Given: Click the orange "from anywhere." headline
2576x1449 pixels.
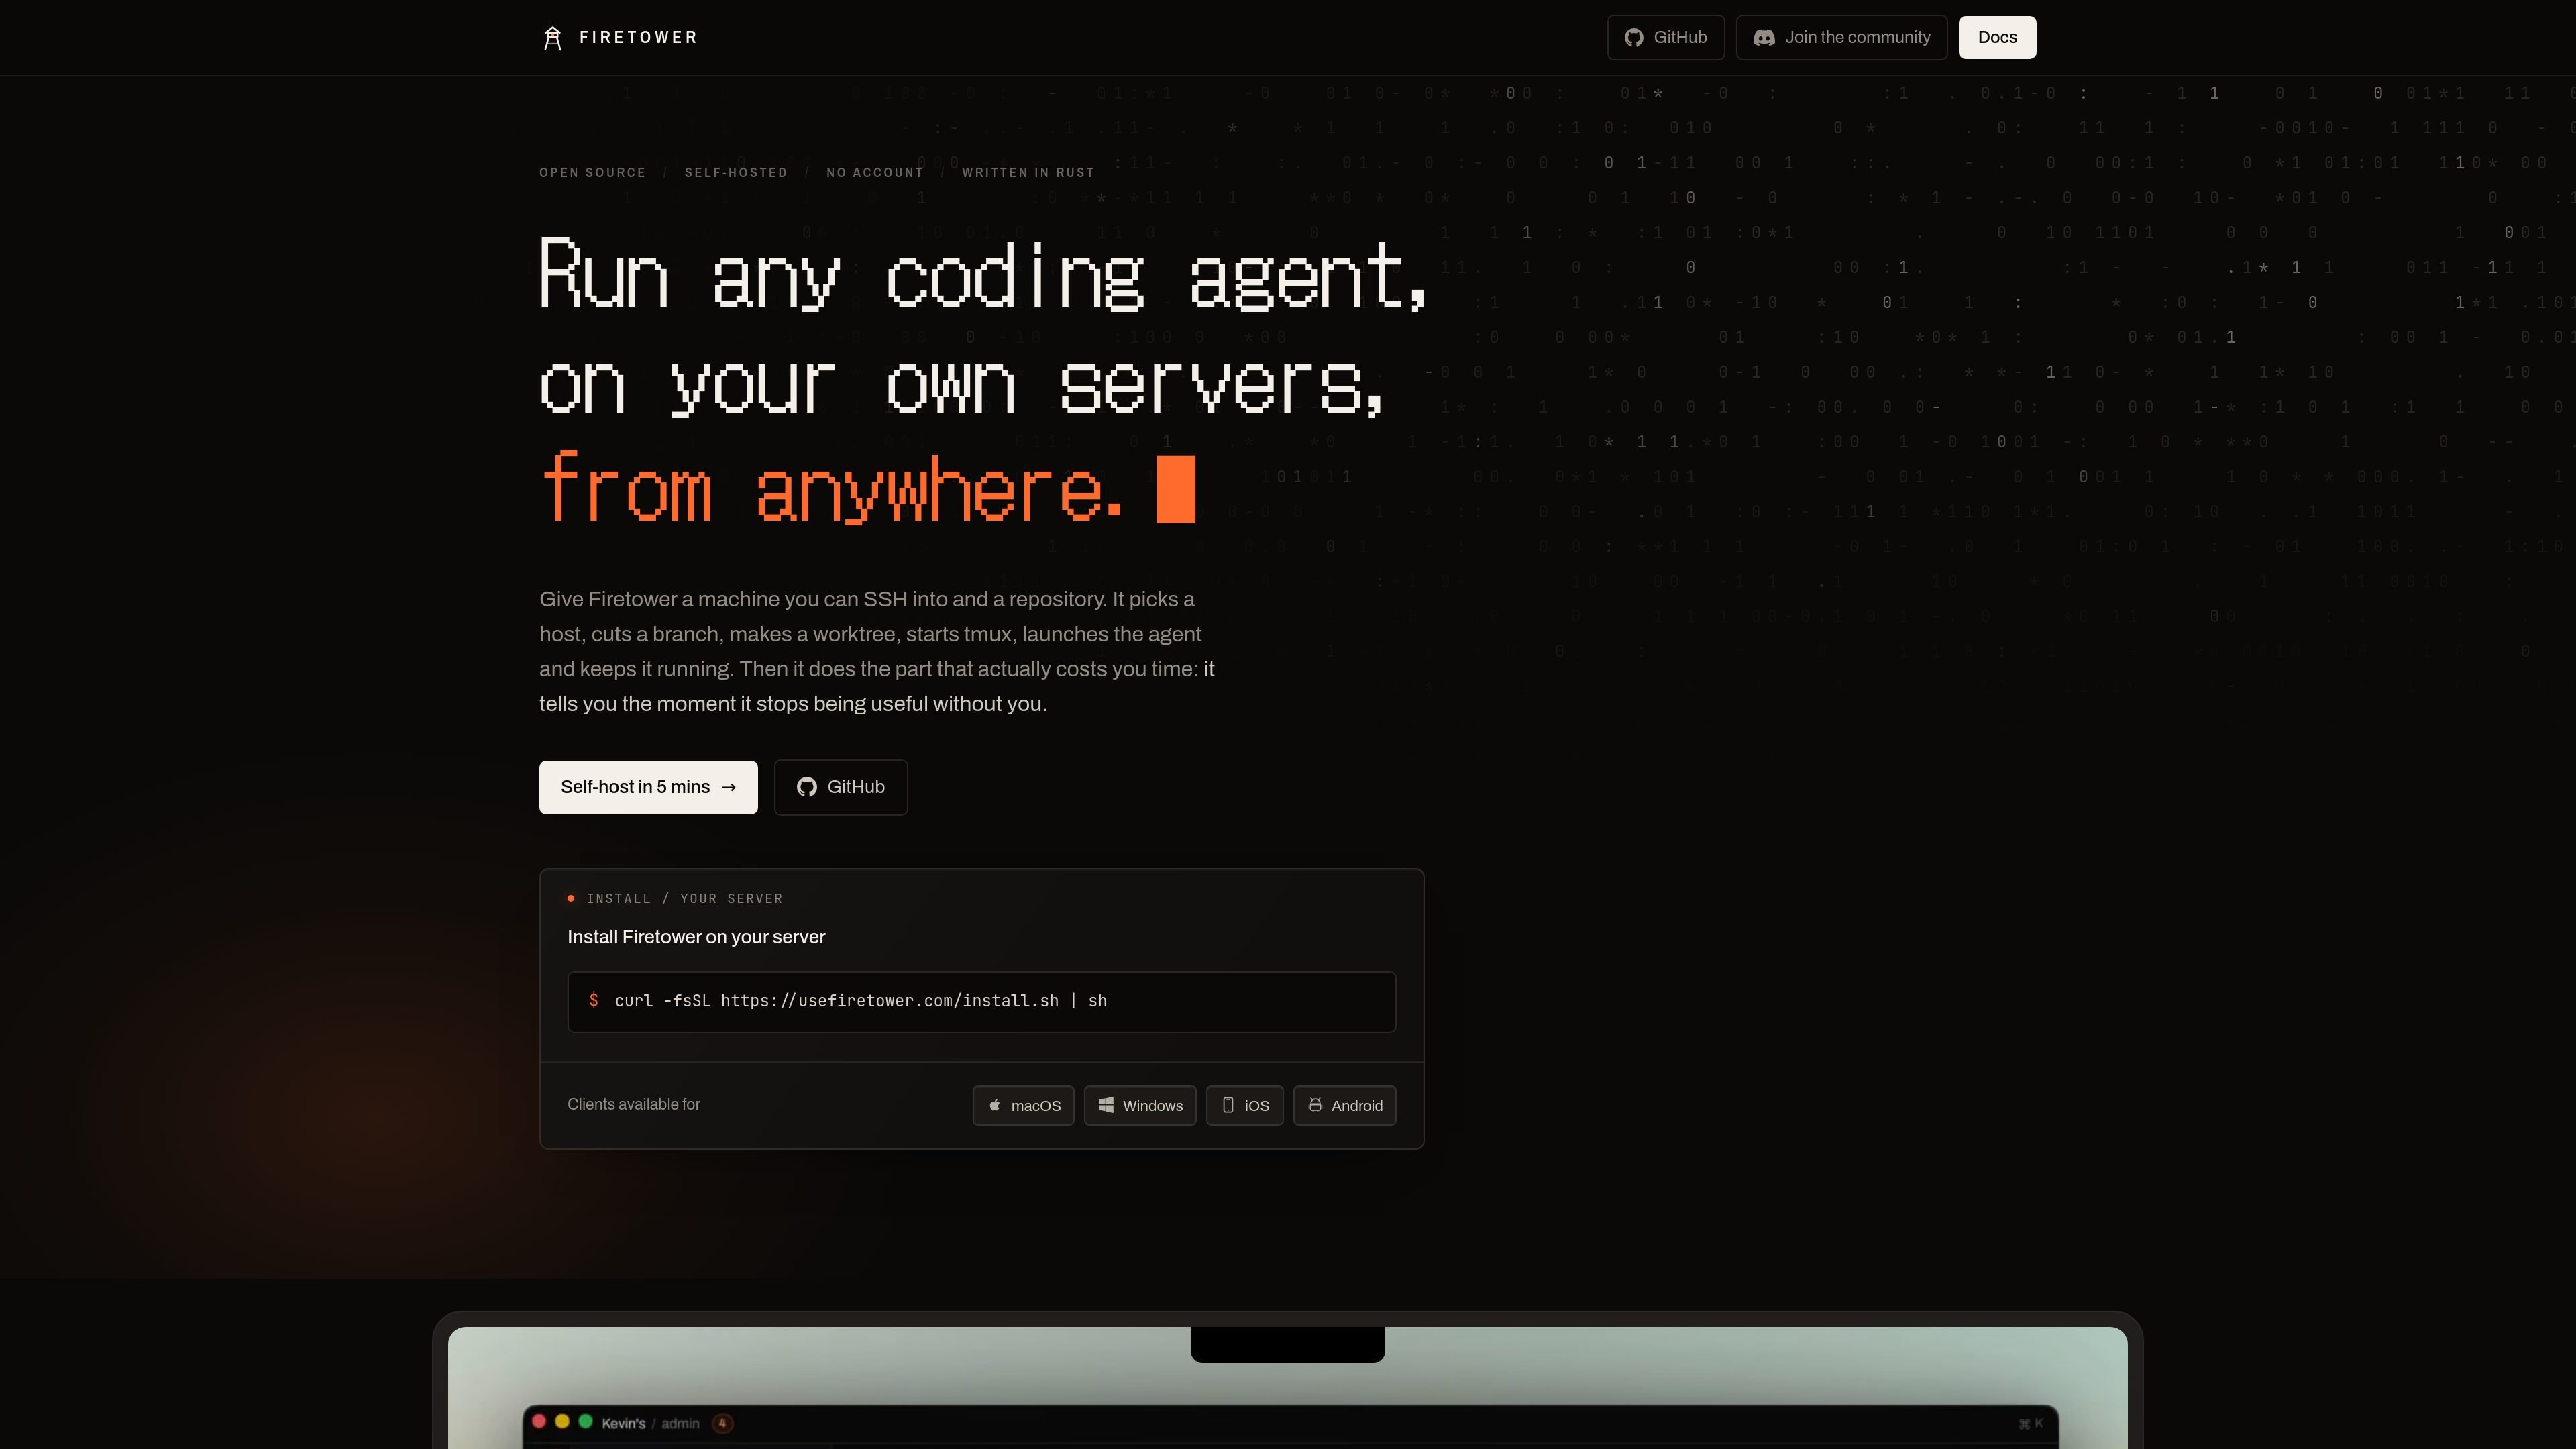Looking at the screenshot, I should [832, 488].
